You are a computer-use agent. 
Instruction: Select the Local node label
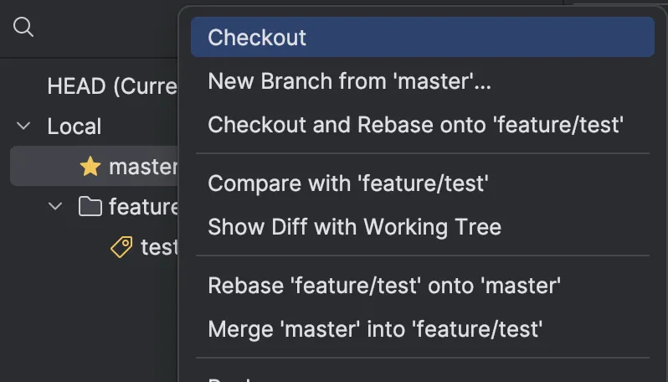(74, 126)
